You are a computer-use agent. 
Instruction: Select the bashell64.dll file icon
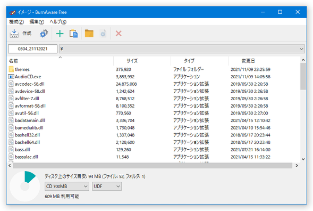pos(11,142)
